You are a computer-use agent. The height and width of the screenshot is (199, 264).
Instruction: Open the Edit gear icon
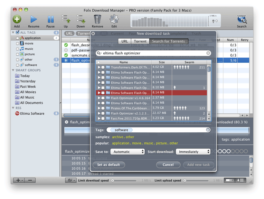114,19
